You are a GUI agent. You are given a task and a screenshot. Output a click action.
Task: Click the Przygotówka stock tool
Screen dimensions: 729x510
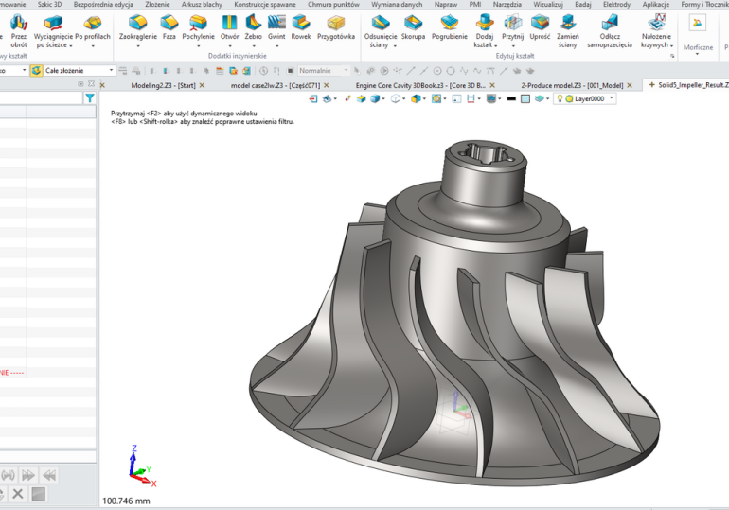click(x=336, y=26)
